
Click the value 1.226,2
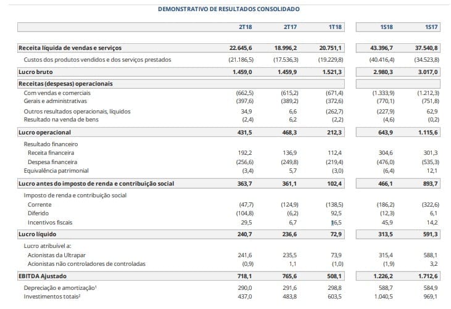tap(383, 276)
